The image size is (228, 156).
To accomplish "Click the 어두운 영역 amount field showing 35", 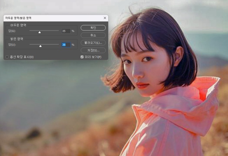I will coord(66,31).
